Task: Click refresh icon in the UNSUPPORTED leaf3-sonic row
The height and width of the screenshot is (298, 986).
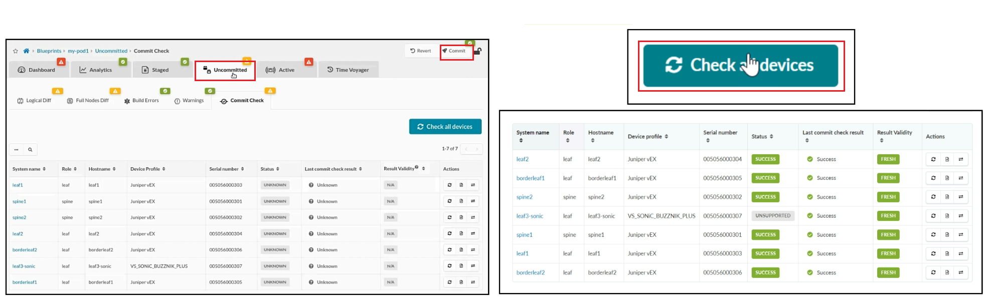Action: point(933,216)
